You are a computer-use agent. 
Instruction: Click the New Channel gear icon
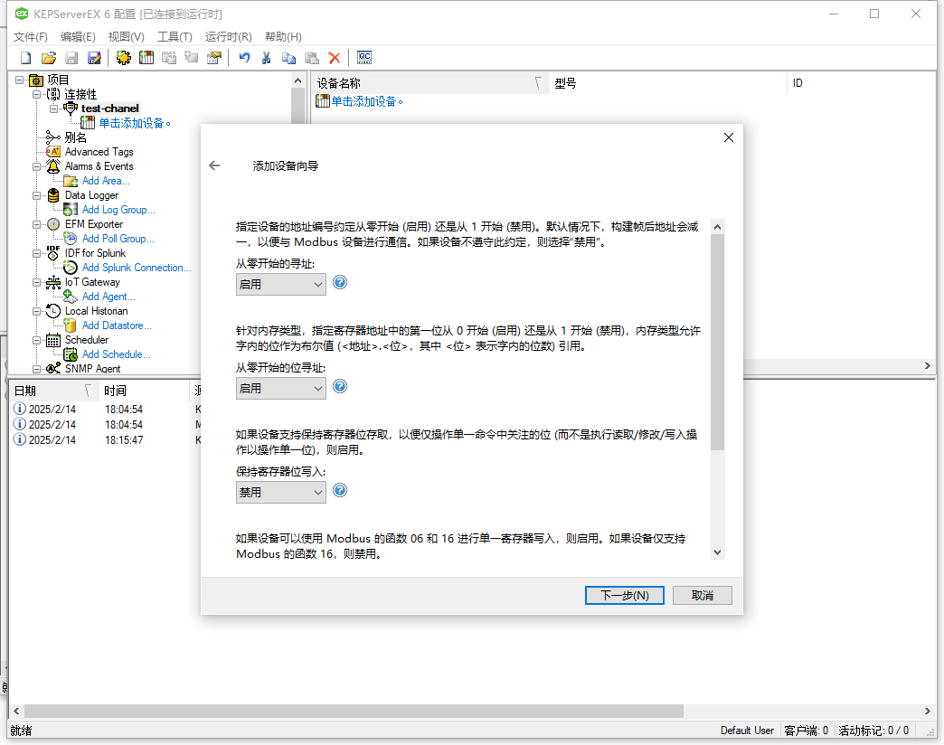coord(123,58)
